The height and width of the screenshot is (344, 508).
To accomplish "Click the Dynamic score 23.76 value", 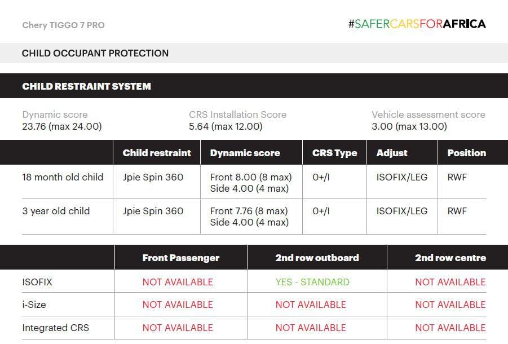I will 62,126.
